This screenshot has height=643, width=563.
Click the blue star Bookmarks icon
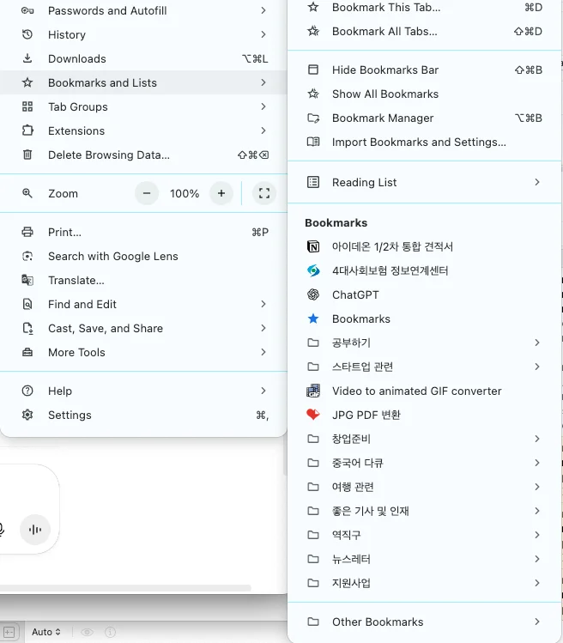tap(313, 318)
